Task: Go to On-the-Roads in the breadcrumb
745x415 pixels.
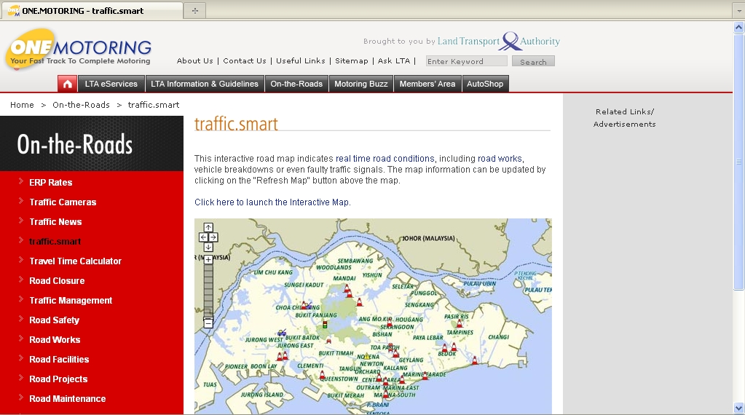Action: click(x=82, y=105)
